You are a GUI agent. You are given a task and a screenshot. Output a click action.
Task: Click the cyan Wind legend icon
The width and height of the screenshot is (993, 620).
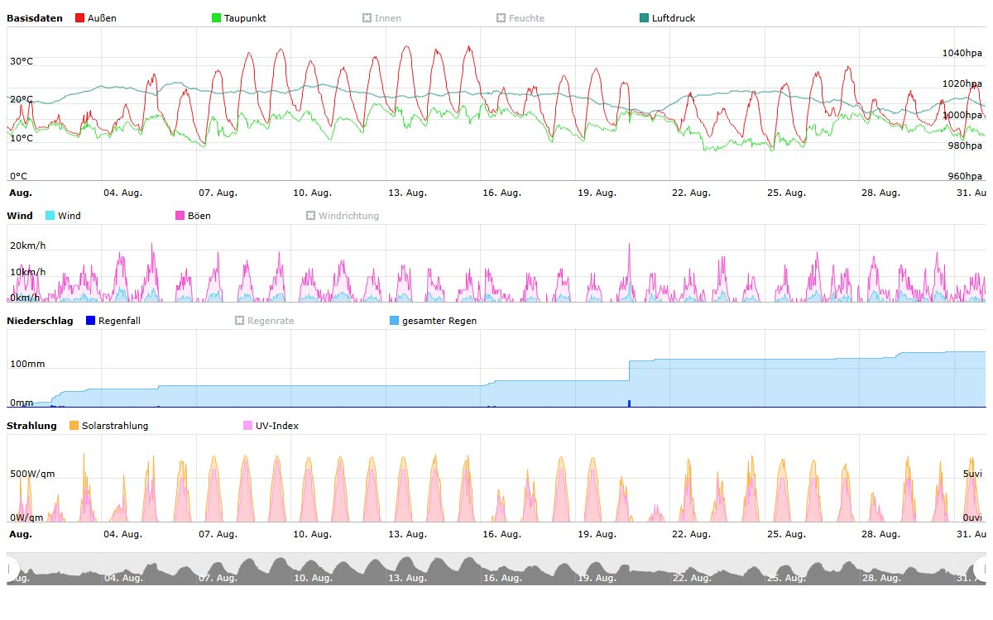tap(50, 216)
